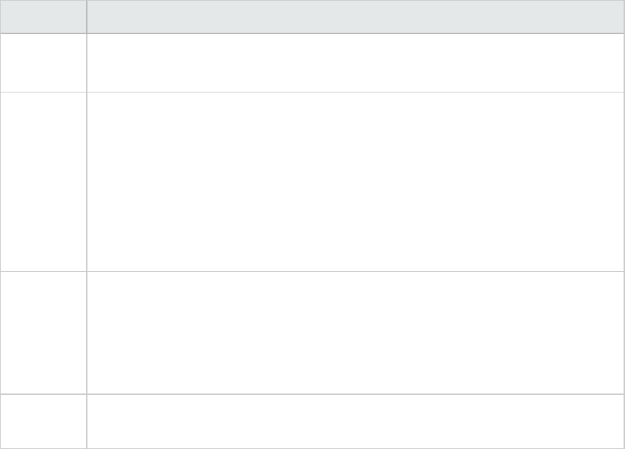
Task: Click the left cell of the last row
Action: click(x=43, y=421)
